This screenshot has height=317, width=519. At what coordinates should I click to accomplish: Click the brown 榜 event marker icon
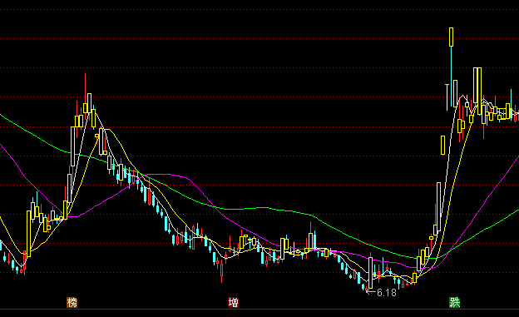72,302
